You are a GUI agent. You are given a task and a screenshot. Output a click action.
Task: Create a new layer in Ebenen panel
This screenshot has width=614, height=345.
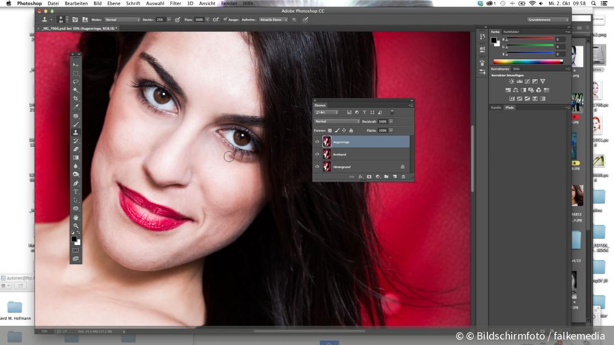click(394, 177)
